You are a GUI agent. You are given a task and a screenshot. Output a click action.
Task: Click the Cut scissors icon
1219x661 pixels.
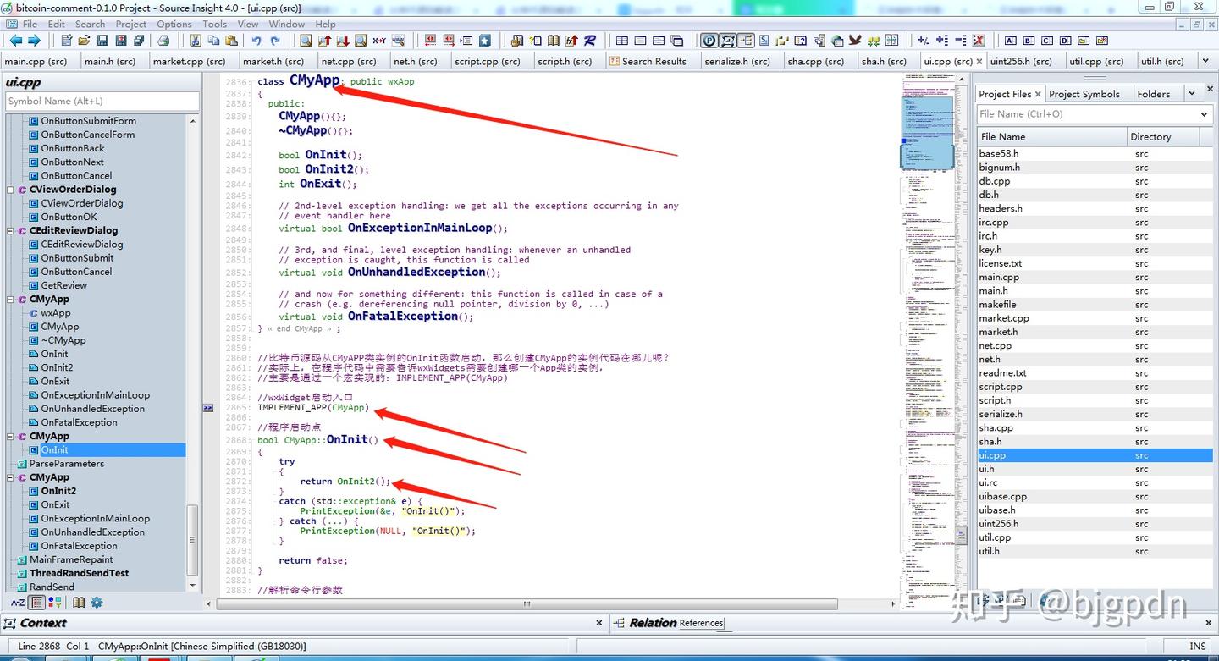click(x=196, y=41)
